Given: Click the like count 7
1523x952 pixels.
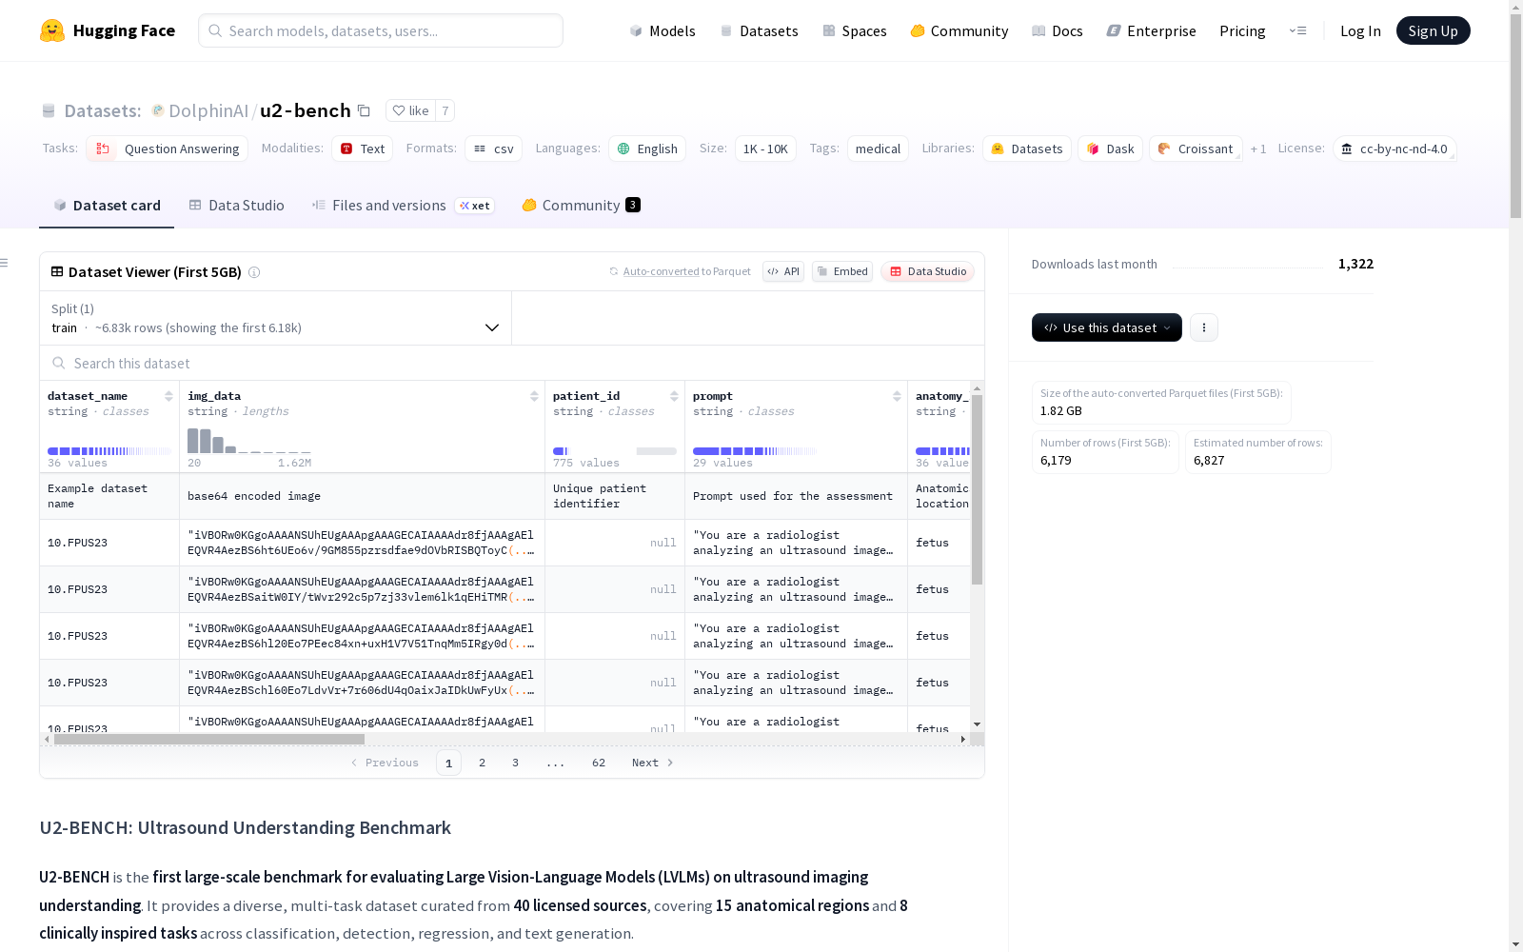Looking at the screenshot, I should click(x=445, y=110).
